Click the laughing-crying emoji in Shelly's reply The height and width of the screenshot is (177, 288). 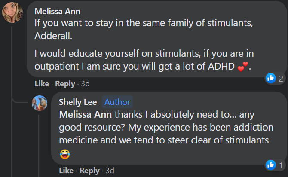pos(65,154)
